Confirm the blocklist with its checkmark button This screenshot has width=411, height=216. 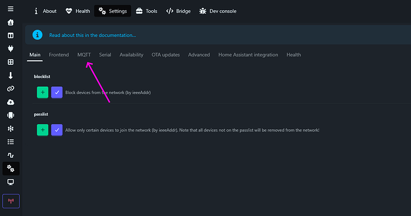pyautogui.click(x=57, y=92)
